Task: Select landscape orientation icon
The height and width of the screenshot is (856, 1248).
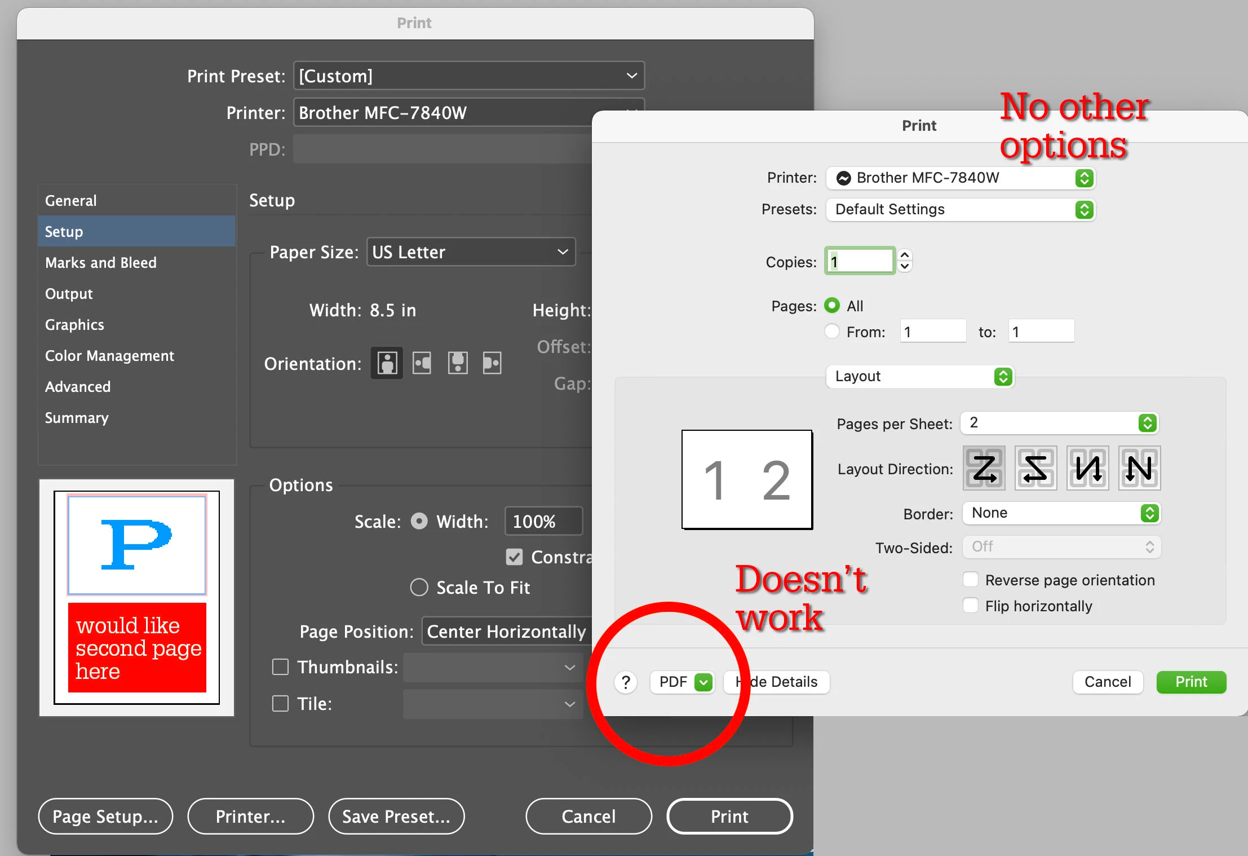Action: tap(422, 363)
